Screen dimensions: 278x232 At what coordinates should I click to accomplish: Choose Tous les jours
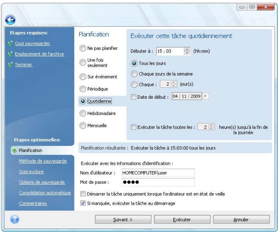point(134,63)
